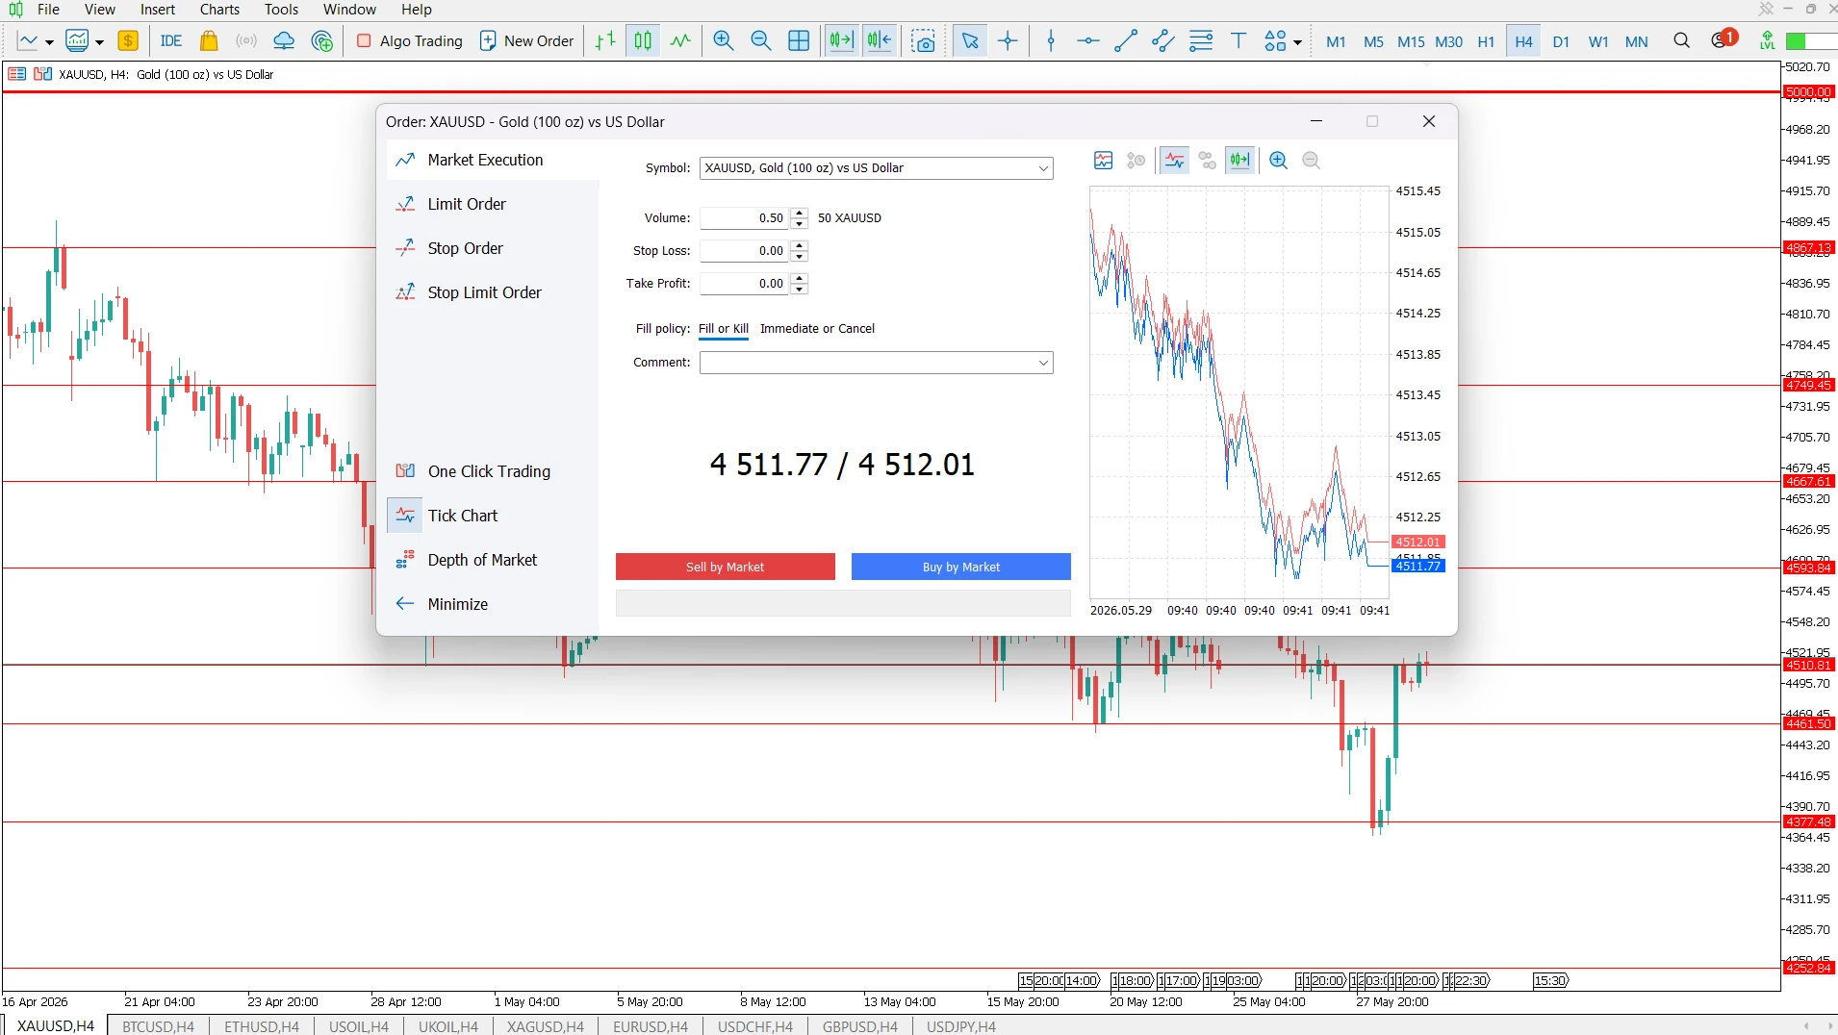
Task: Open the File menu
Action: coord(48,10)
